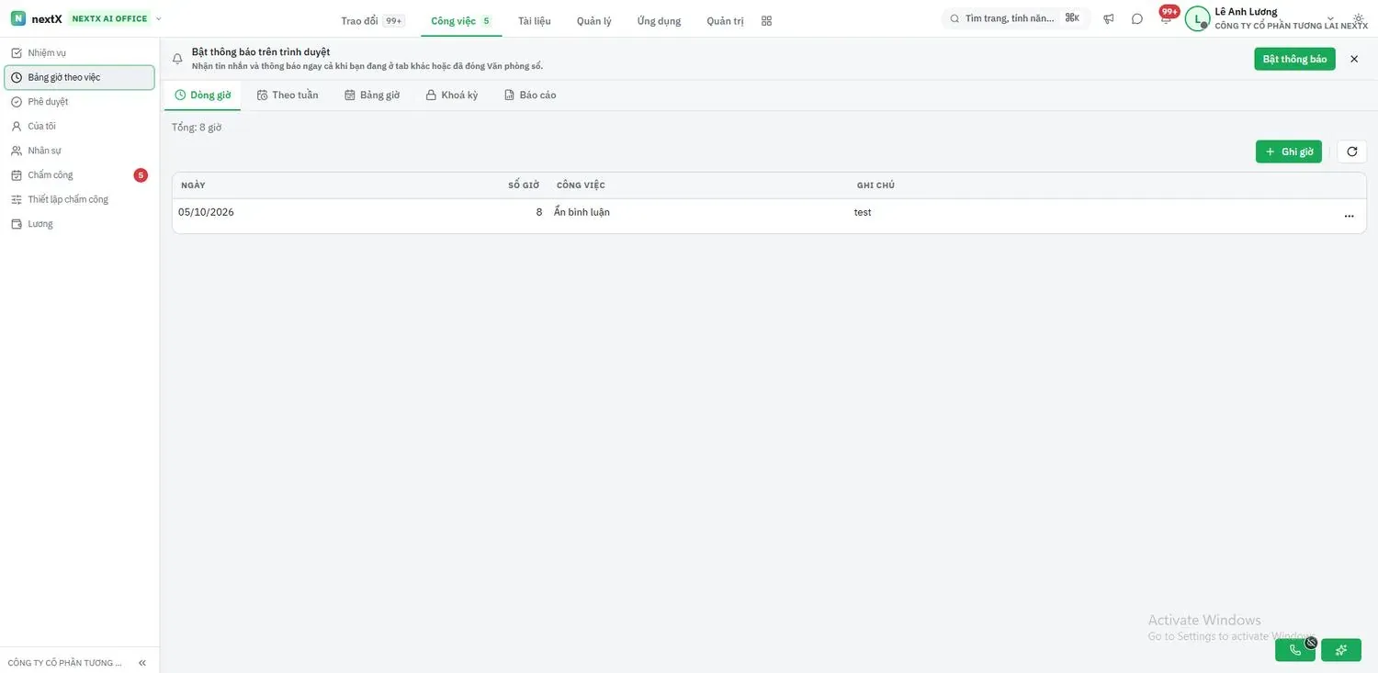Switch to the Theo tuần tab

288,95
